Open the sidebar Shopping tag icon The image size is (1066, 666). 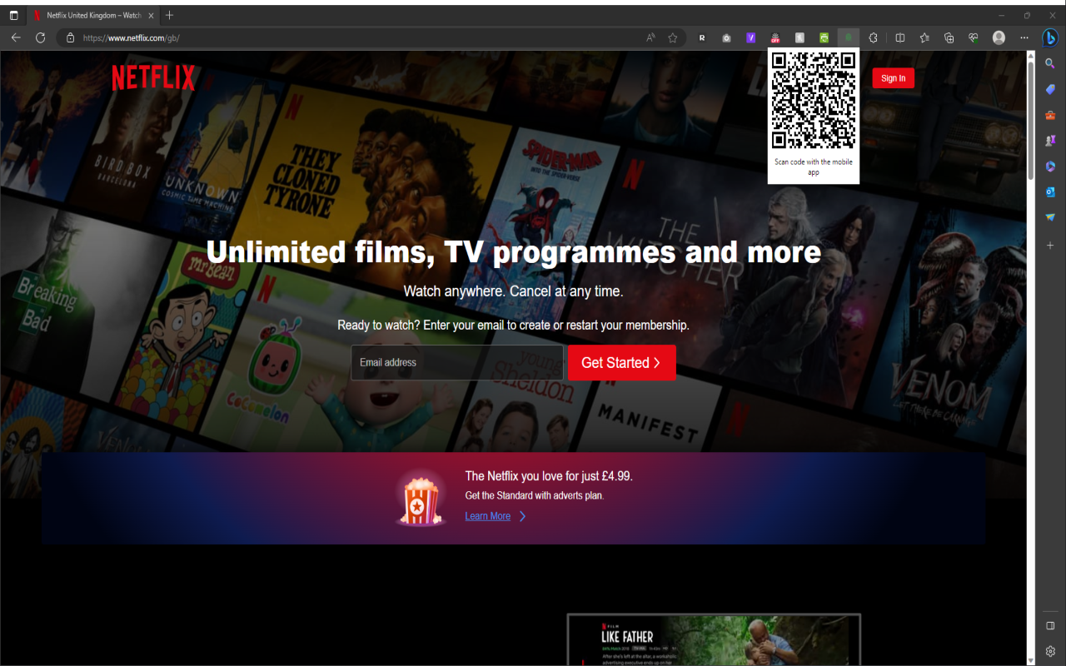1050,89
